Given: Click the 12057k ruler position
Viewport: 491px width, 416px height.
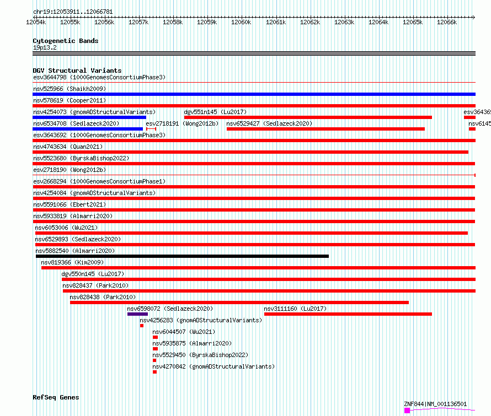Looking at the screenshot, I should pyautogui.click(x=138, y=22).
